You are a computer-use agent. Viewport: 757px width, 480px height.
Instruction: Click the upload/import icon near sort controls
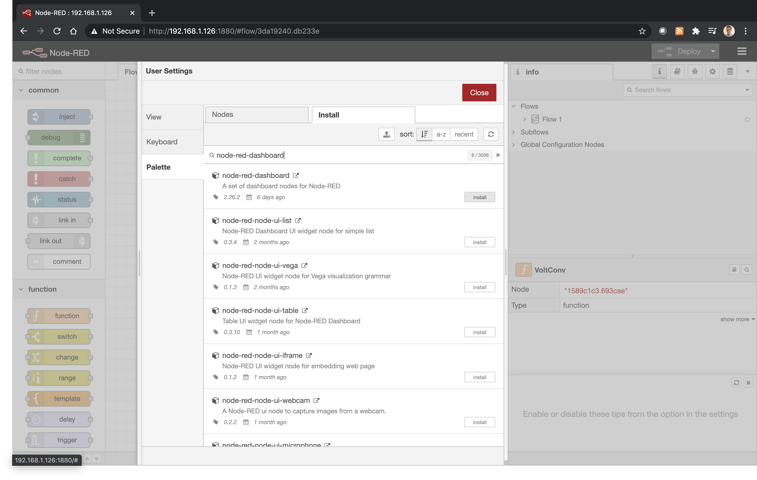[x=386, y=134]
